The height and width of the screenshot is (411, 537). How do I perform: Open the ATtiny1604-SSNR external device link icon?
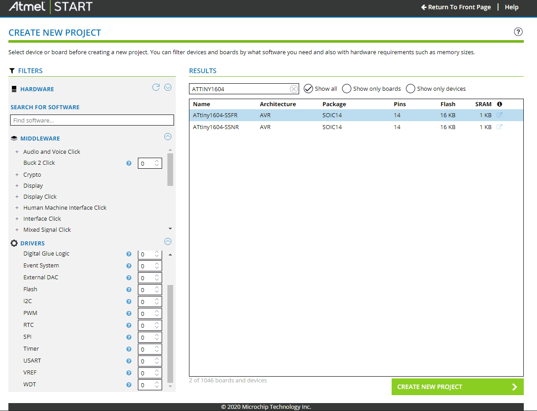click(500, 127)
